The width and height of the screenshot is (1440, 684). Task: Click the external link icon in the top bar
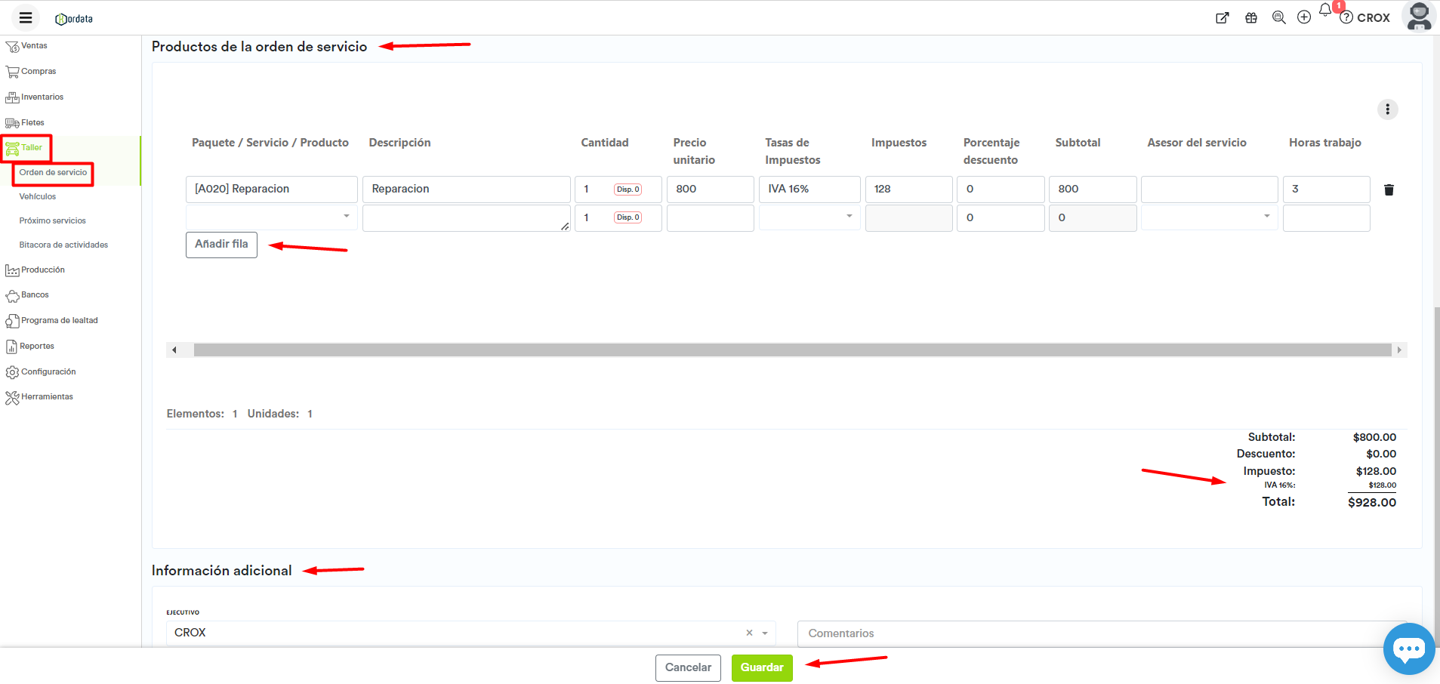point(1222,18)
